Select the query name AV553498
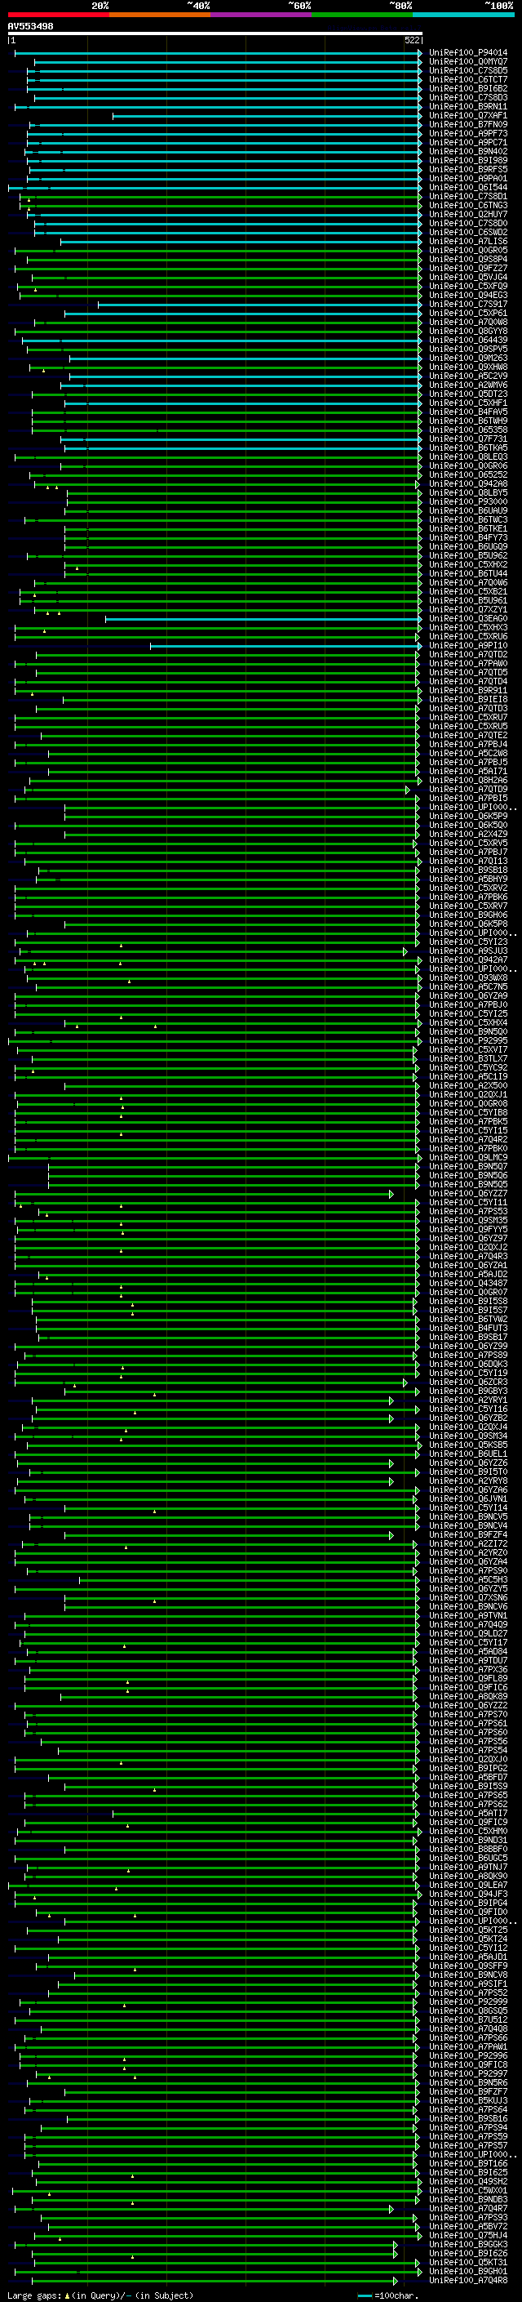Image resolution: width=522 pixels, height=2302 pixels. 30,26
